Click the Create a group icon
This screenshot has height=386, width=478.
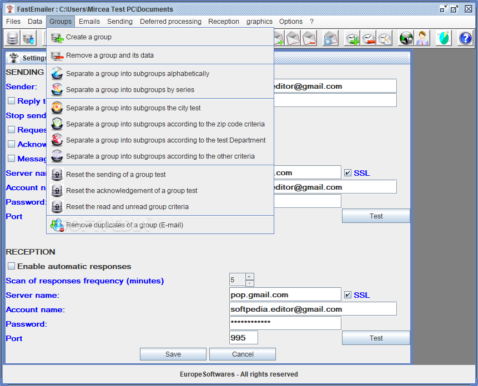pyautogui.click(x=57, y=37)
